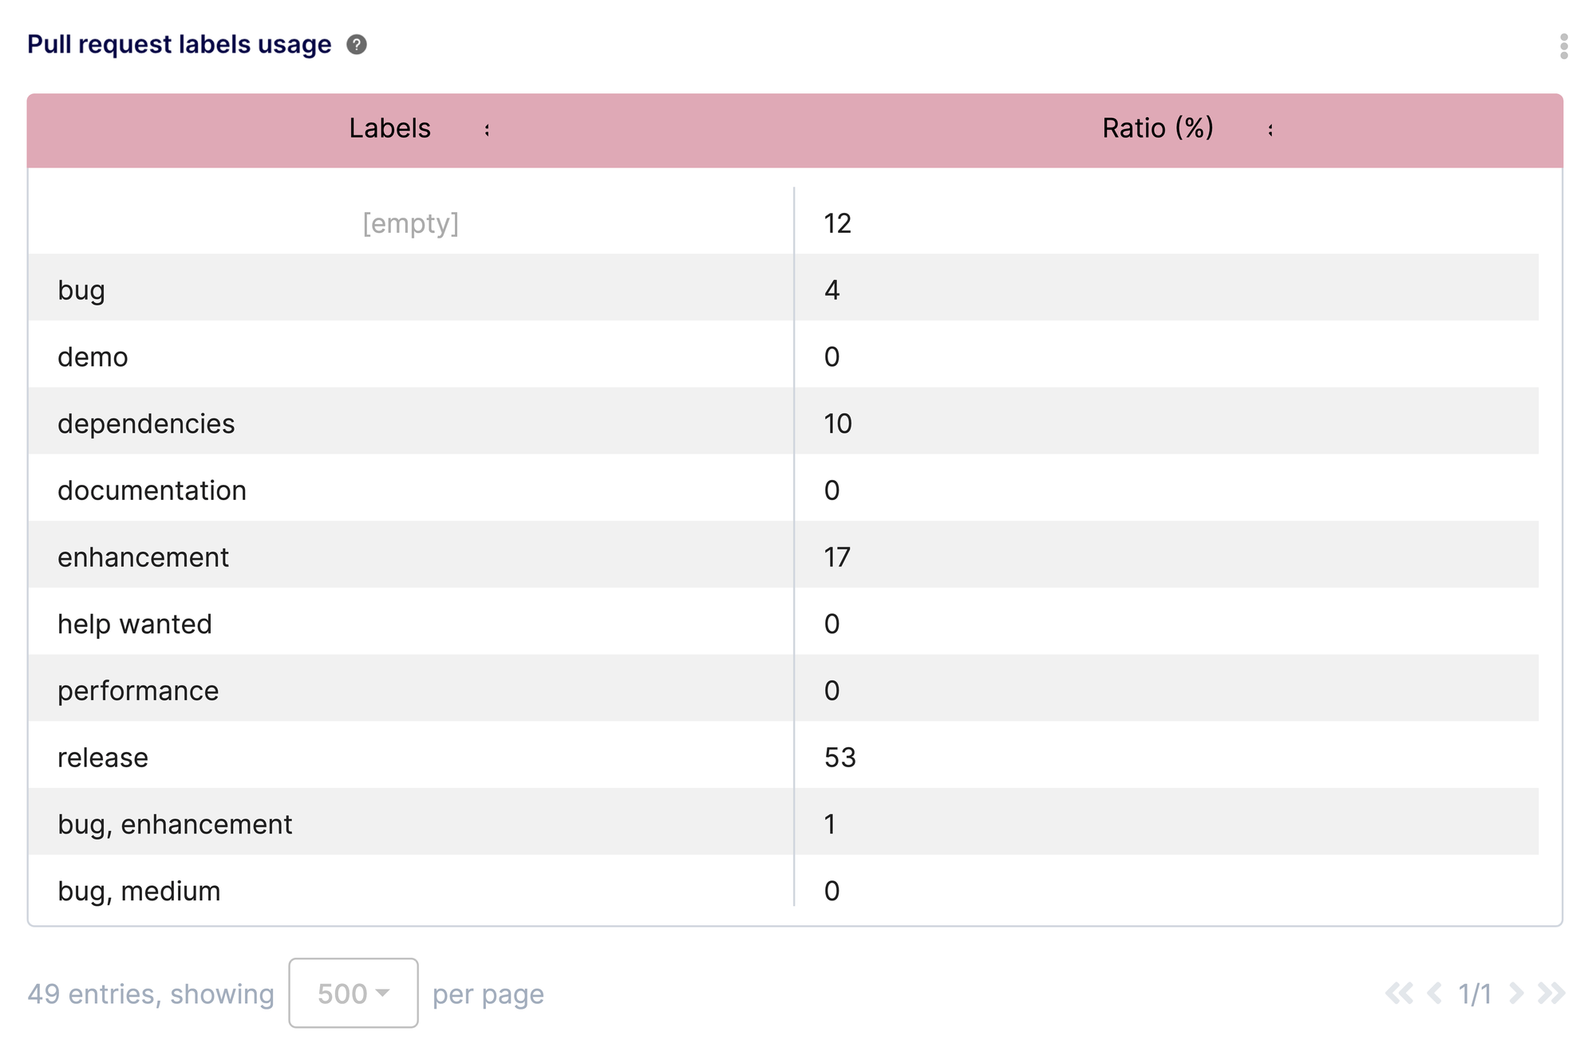Open the widget's three-dot options menu
Image resolution: width=1596 pixels, height=1055 pixels.
[x=1563, y=45]
